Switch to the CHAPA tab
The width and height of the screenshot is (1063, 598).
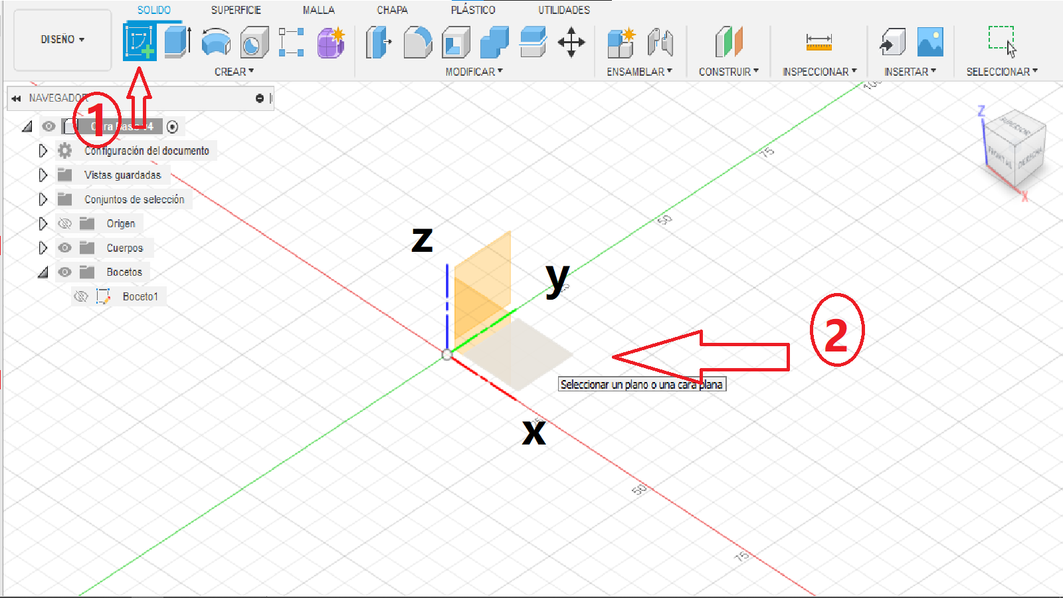coord(393,10)
